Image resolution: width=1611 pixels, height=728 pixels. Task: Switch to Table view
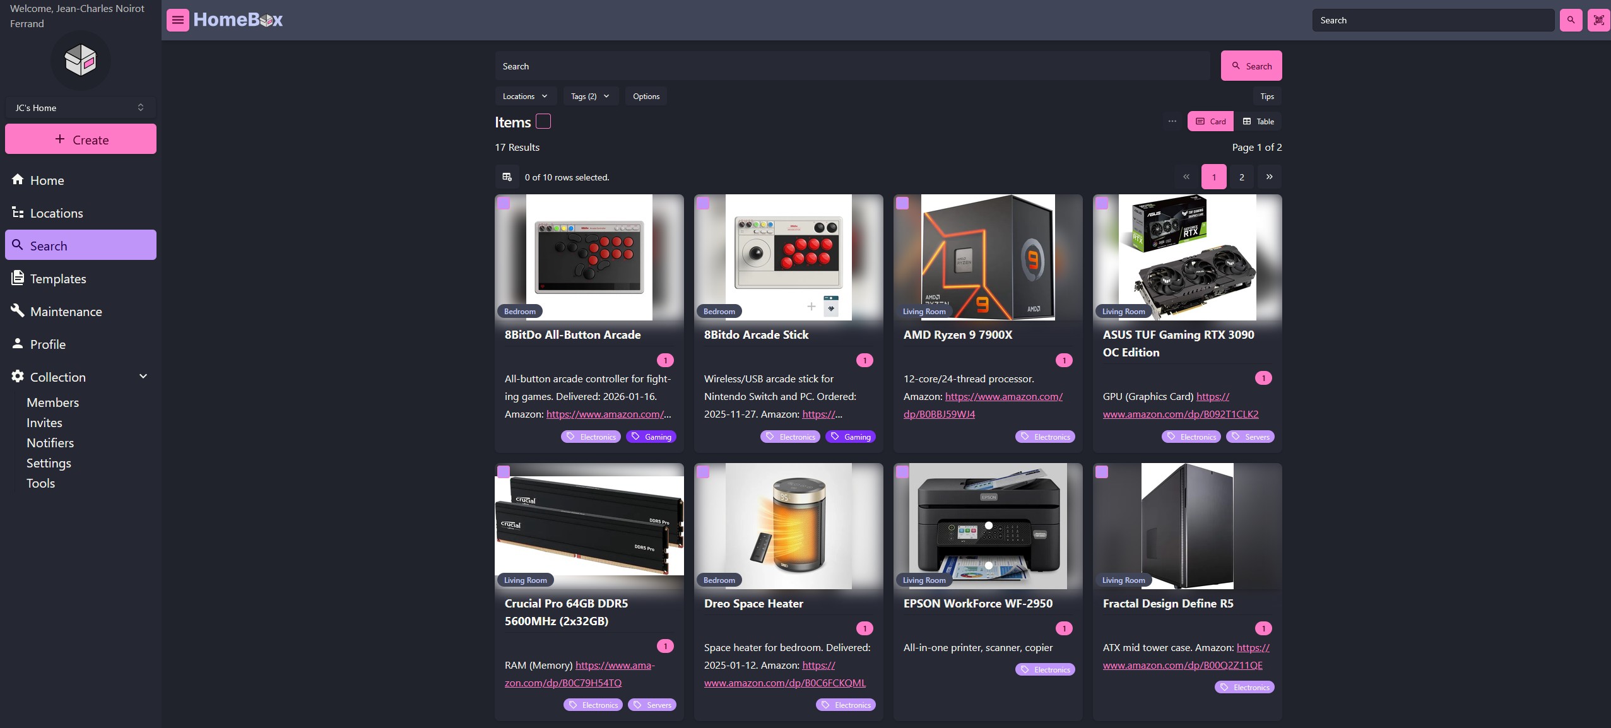click(x=1258, y=121)
